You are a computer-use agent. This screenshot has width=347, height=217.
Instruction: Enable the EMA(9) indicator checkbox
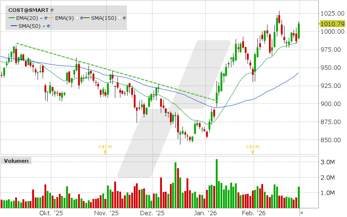click(x=77, y=18)
